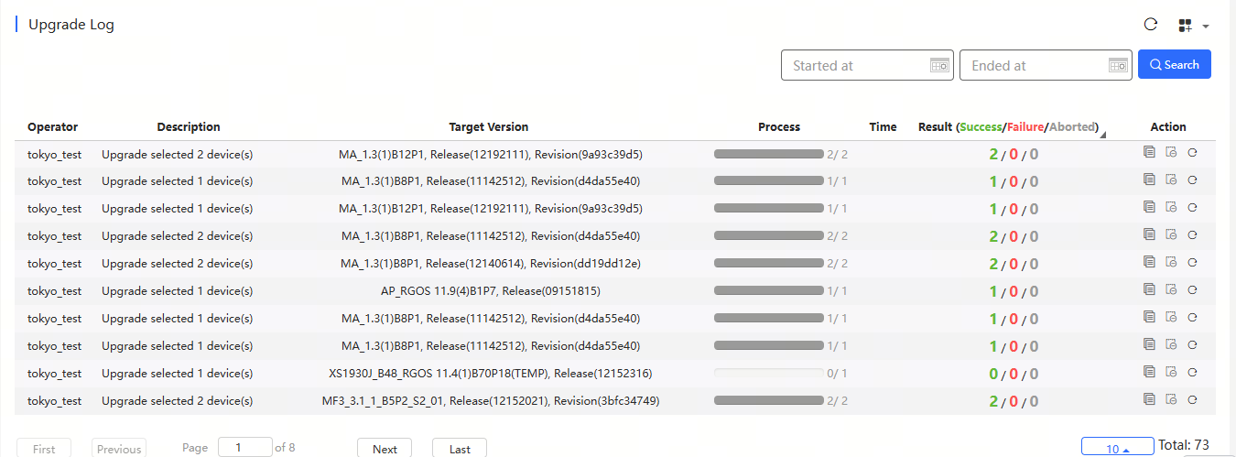
Task: Open the rows-per-page dropdown showing 10
Action: point(1117,448)
